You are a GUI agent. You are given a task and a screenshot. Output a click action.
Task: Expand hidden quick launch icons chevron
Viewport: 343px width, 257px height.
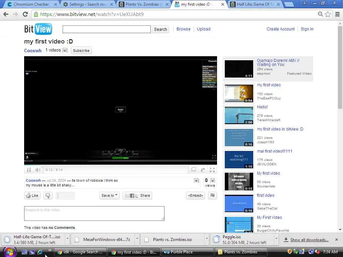click(x=50, y=250)
